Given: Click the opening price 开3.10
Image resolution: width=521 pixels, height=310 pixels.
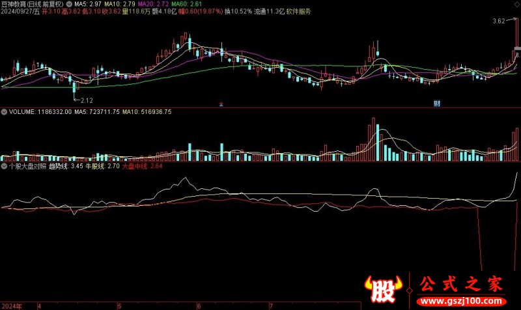Looking at the screenshot, I should coord(51,12).
